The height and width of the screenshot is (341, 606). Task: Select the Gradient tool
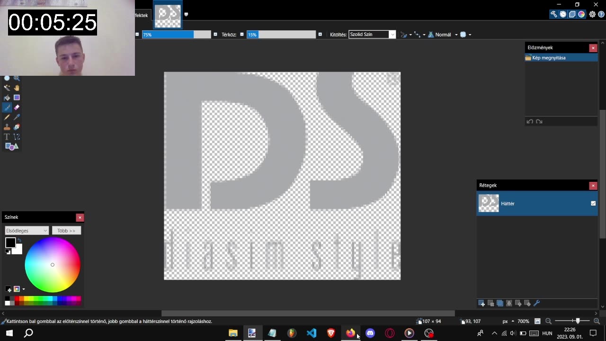point(17,98)
